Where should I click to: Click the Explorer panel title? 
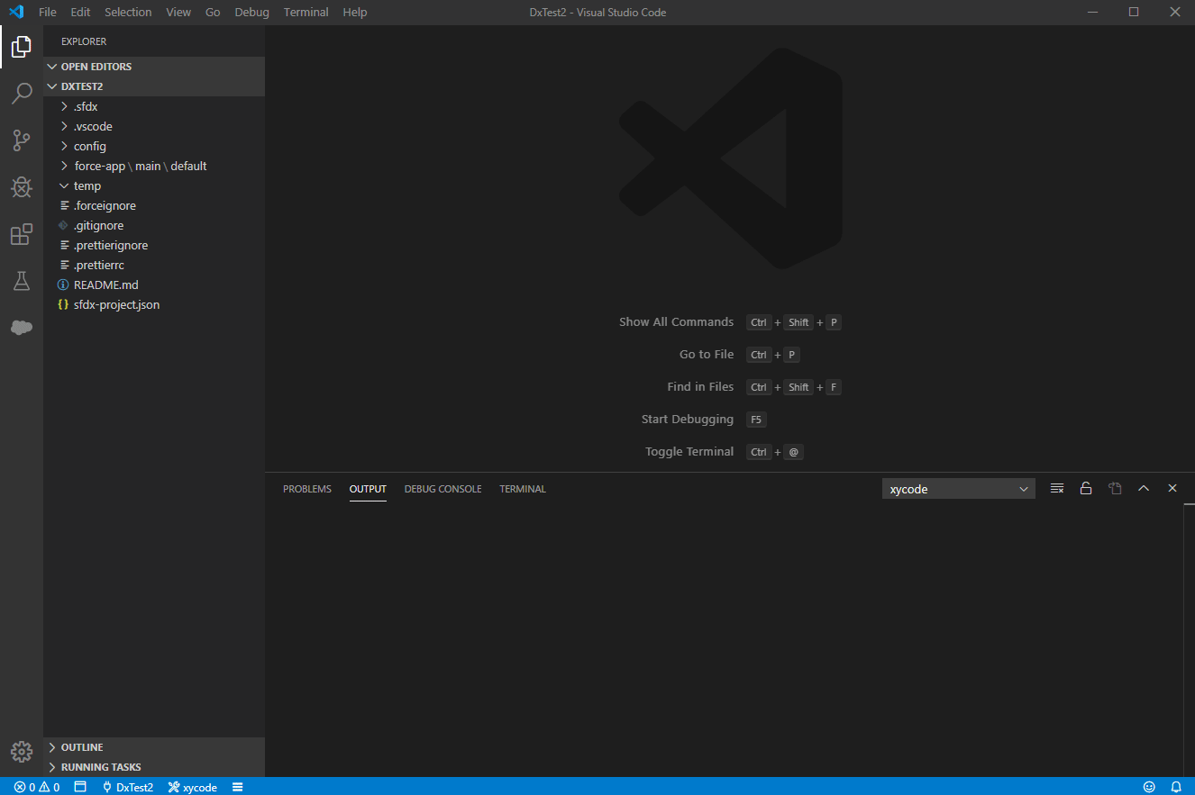click(x=84, y=41)
